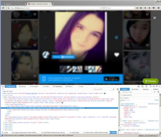
Task: Go back with the browser back arrow
Action: point(3,8)
